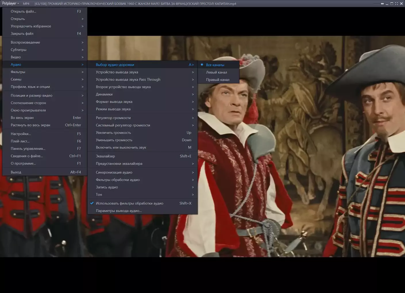This screenshot has width=405, height=293.
Task: Select the "Все каналы" radio option
Action: pos(215,65)
